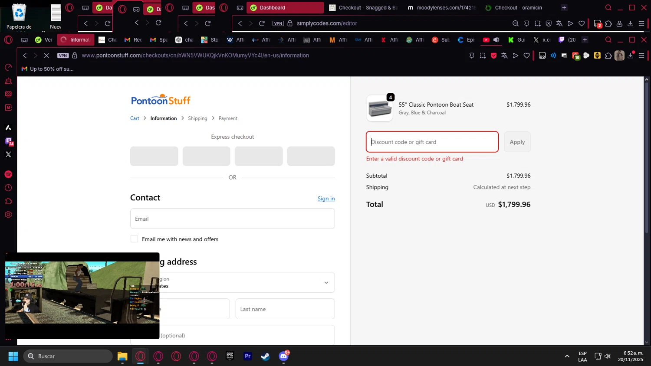The image size is (651, 366).
Task: Open 'Up to 50% off su...' bookmark
Action: click(x=48, y=69)
